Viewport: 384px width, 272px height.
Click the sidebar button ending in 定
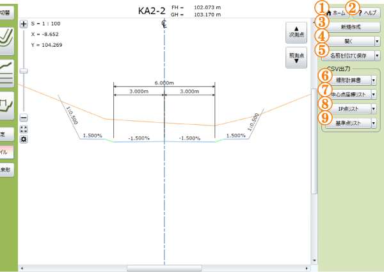click(x=6, y=134)
